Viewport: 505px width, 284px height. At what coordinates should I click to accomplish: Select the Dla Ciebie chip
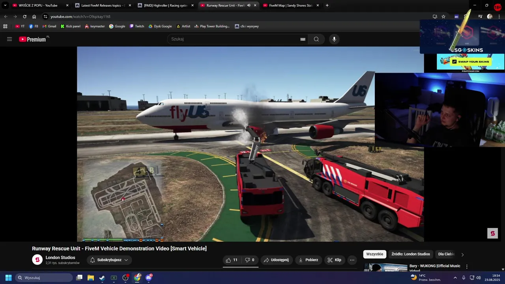tap(446, 254)
